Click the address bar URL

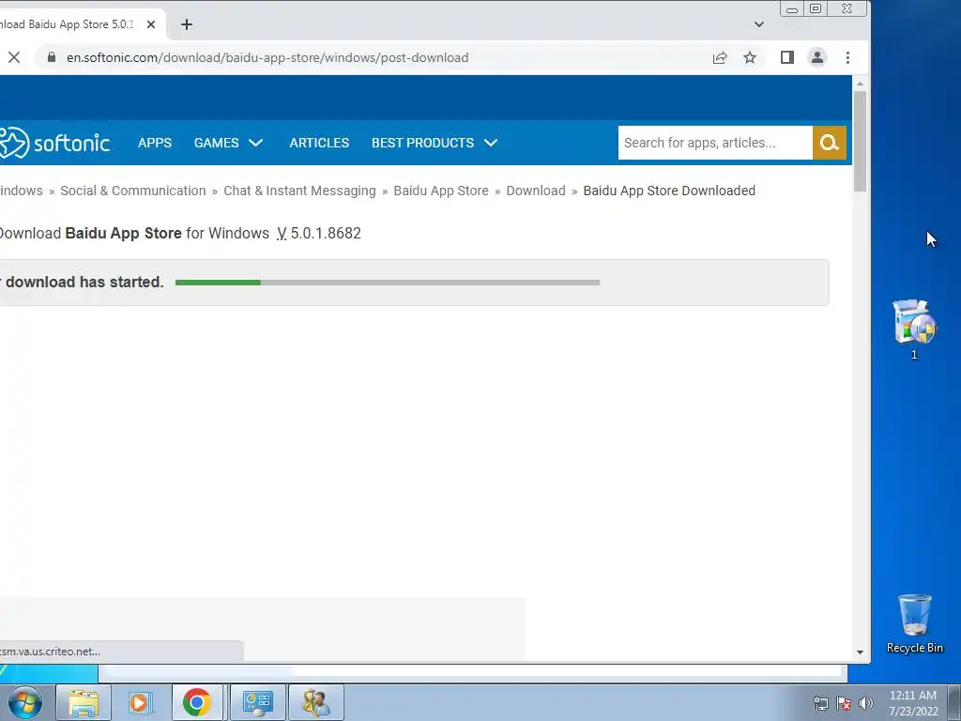click(x=267, y=57)
